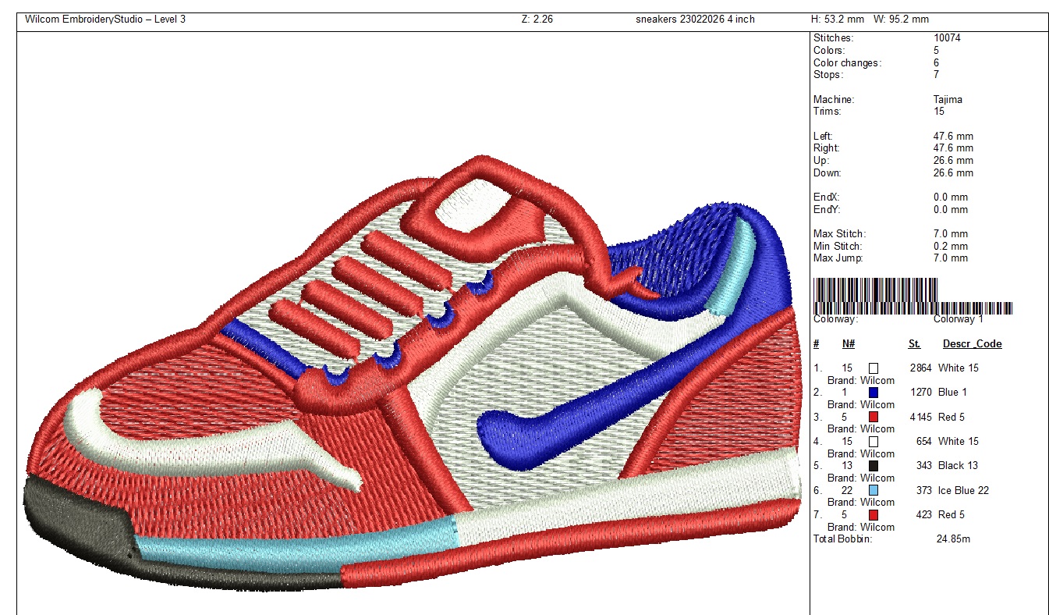This screenshot has width=1049, height=615.
Task: Click the '#' column header
Action: point(816,344)
